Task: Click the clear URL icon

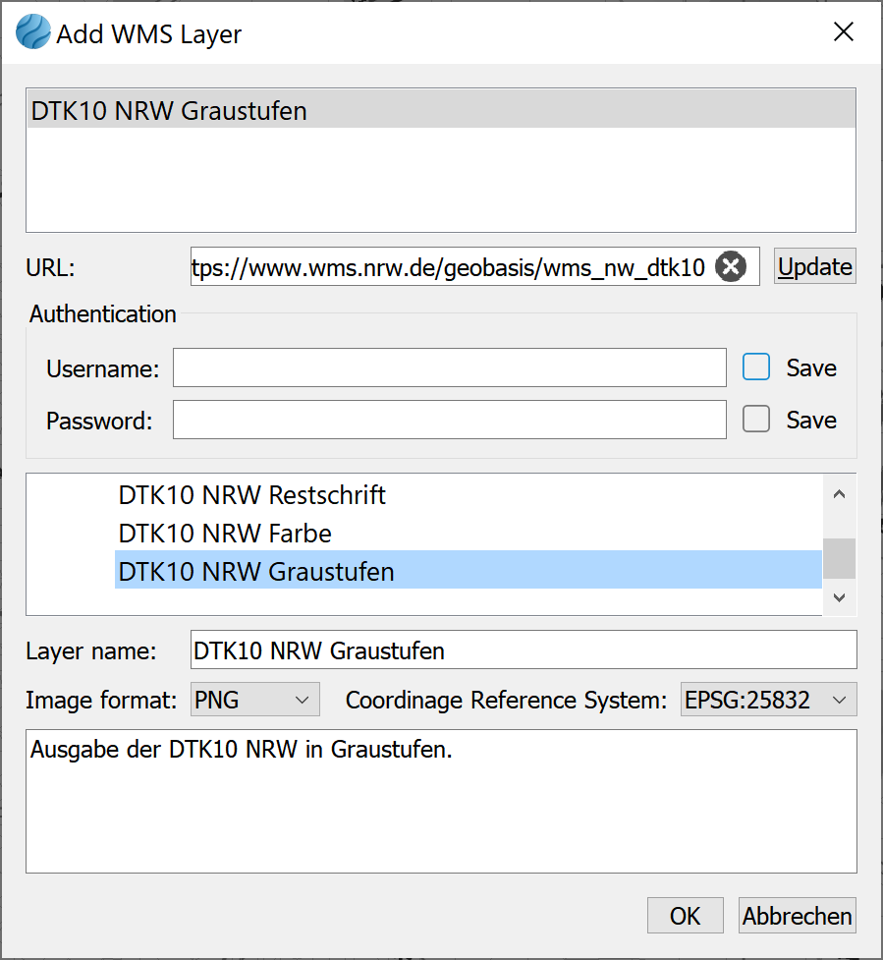Action: [x=731, y=267]
